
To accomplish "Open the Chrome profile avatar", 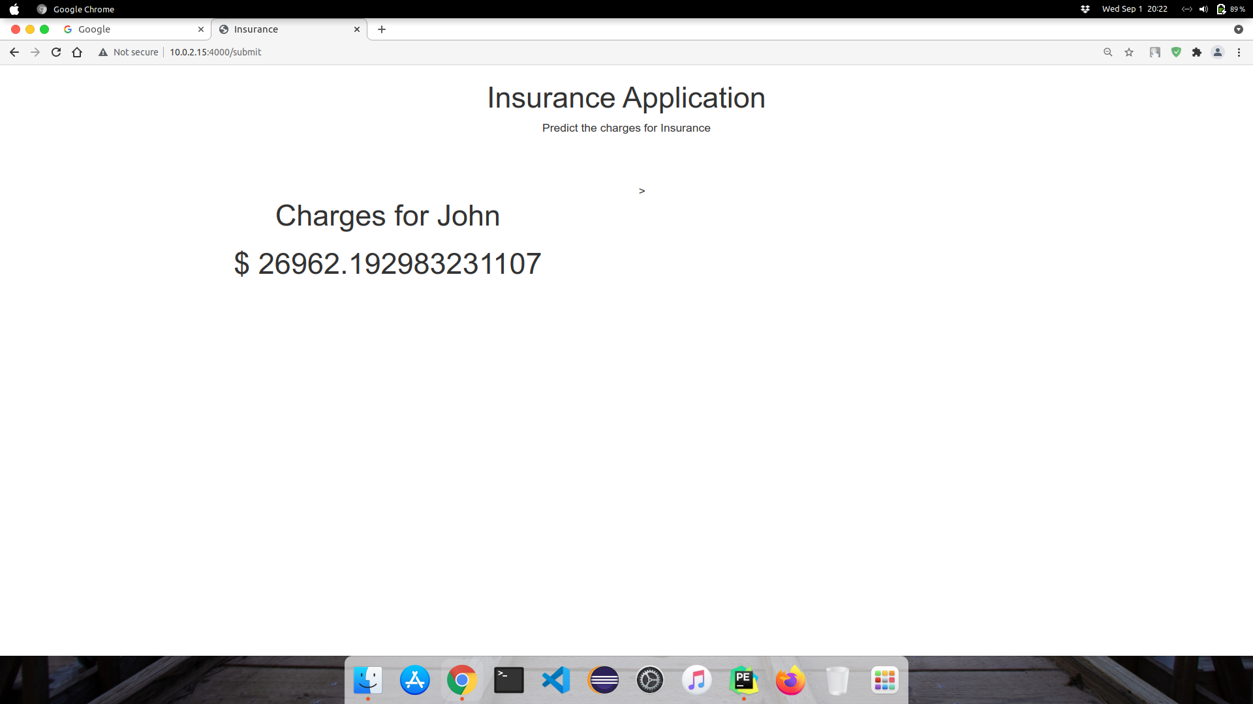I will (1217, 52).
